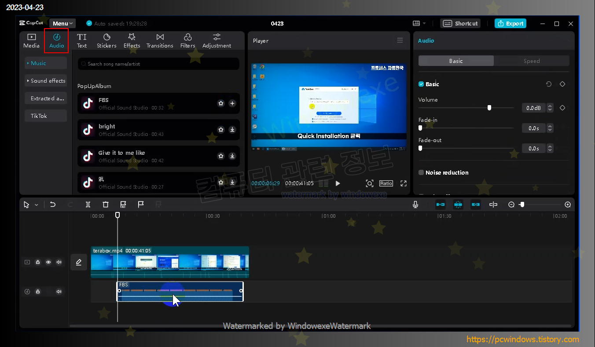This screenshot has width=595, height=347.
Task: Step the Fade-out value spinner
Action: 550,148
